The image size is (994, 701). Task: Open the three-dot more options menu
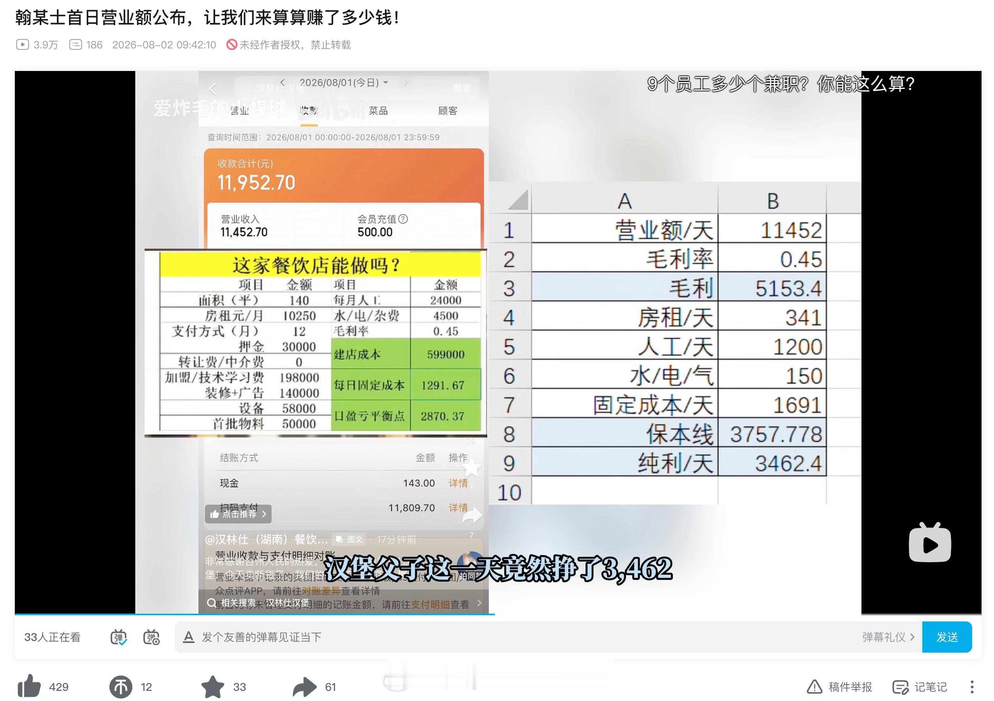tap(972, 687)
